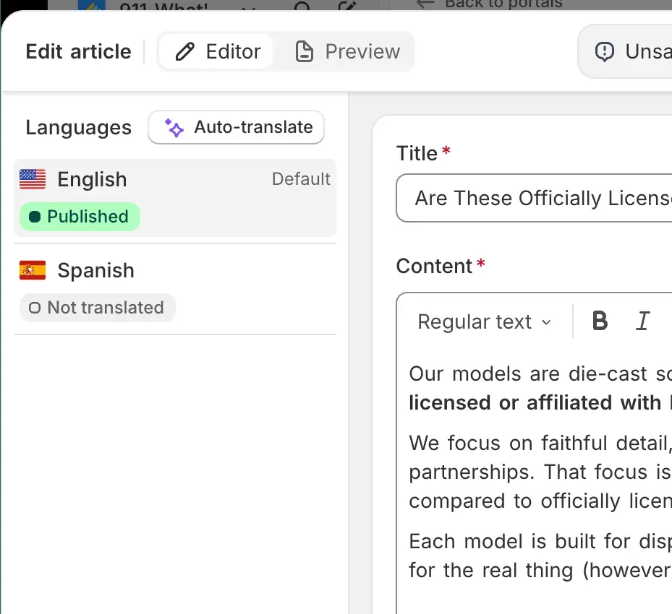
Task: Click into the Title input field
Action: click(x=534, y=198)
